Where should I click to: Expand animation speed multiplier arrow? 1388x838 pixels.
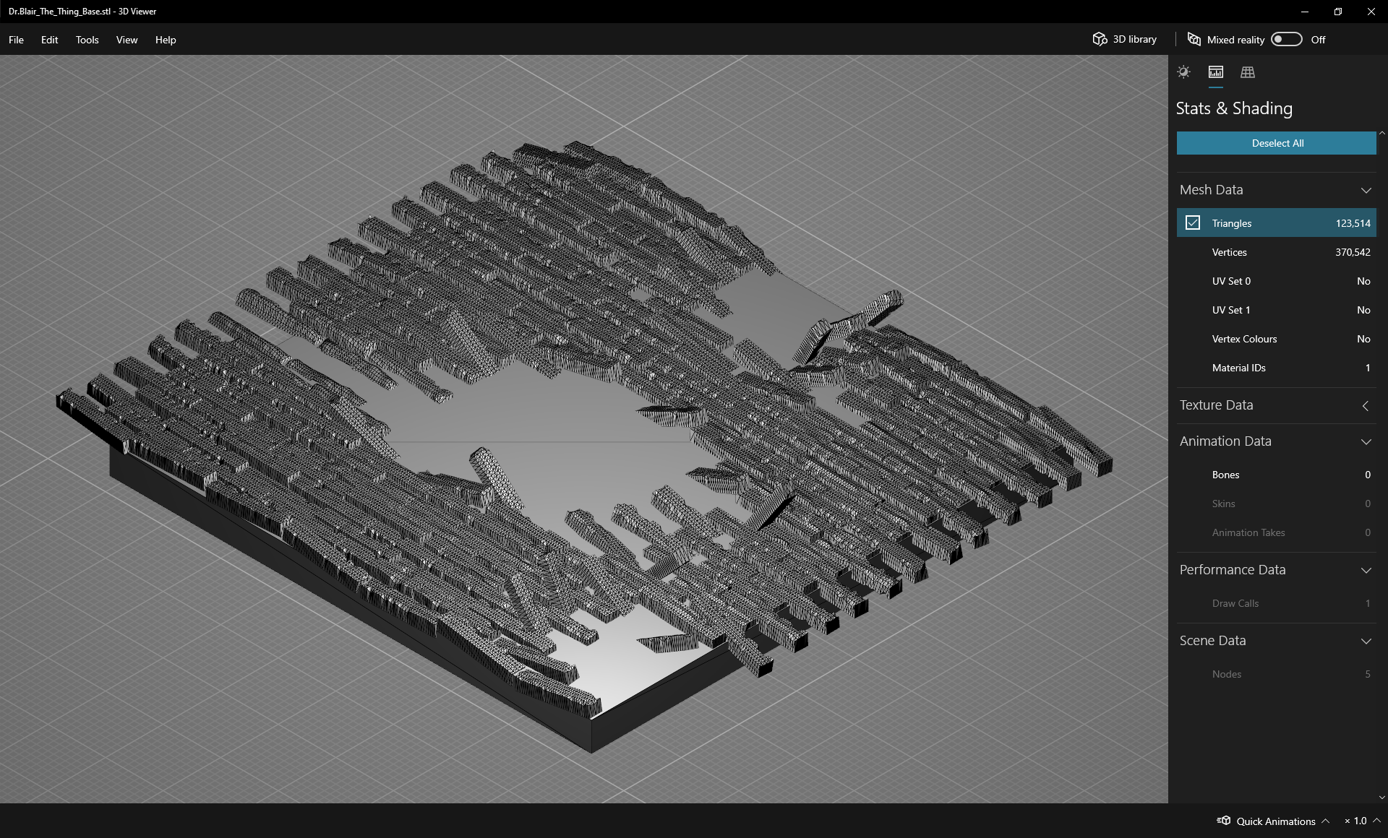[x=1376, y=821]
